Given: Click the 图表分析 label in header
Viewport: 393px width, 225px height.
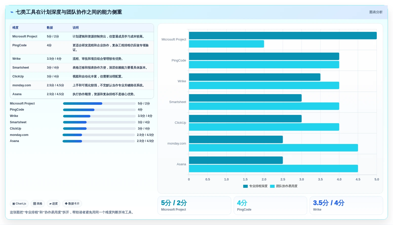Looking at the screenshot, I should [376, 12].
